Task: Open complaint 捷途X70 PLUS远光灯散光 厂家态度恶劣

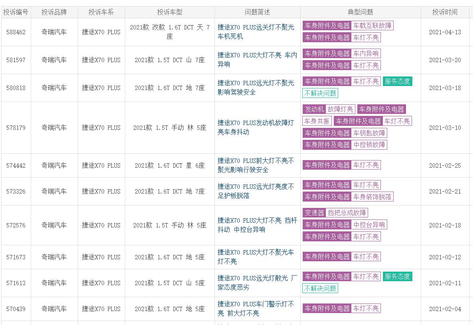Action: 257,283
